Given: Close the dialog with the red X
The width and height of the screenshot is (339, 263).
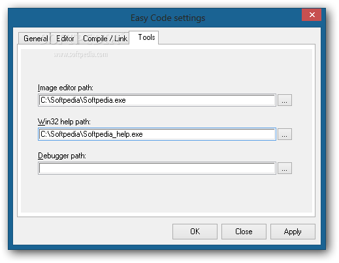Looking at the screenshot, I should pos(312,15).
